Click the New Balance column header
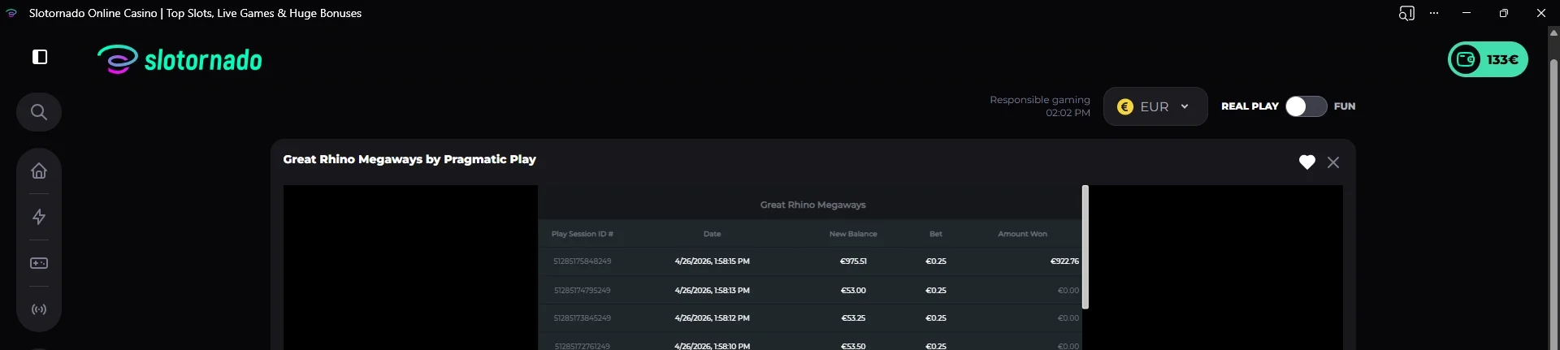 coord(853,234)
